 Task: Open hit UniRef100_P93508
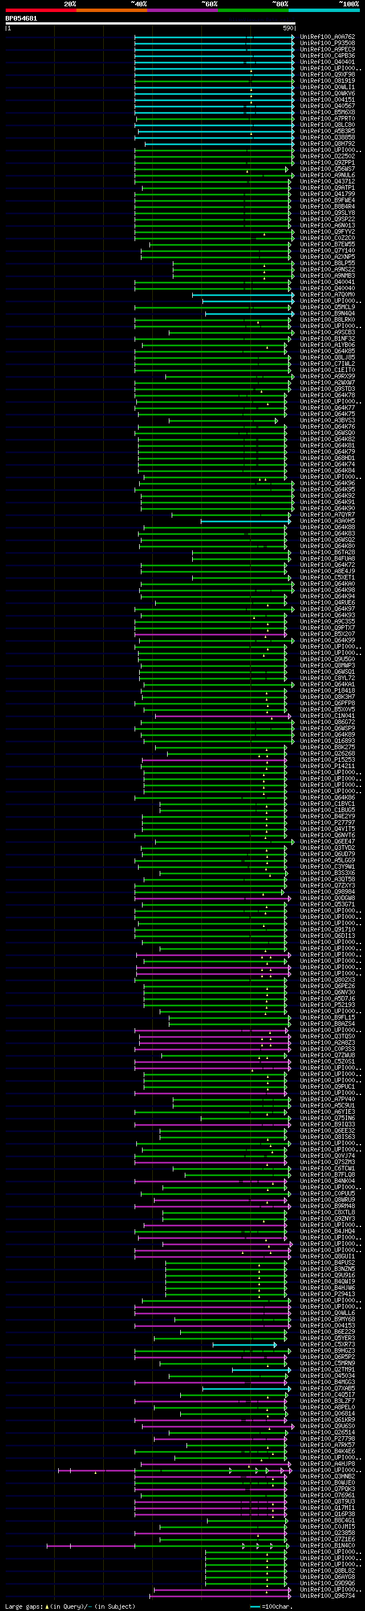point(327,43)
